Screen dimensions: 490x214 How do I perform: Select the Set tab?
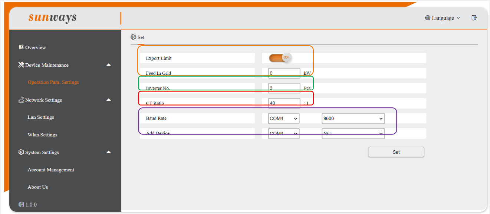[x=138, y=37]
